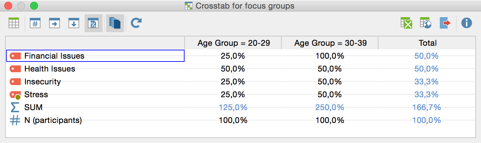
Task: Open table as Excel file
Action: 406,24
